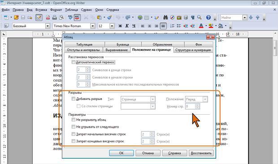278x164 pixels.
Task: Open the Положение Перед dropdown
Action: click(205, 99)
